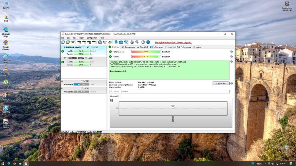Viewport: 296px width, 166px height.
Task: Select KINGSTON SUV400S37120G disk entry
Action: coord(84,51)
